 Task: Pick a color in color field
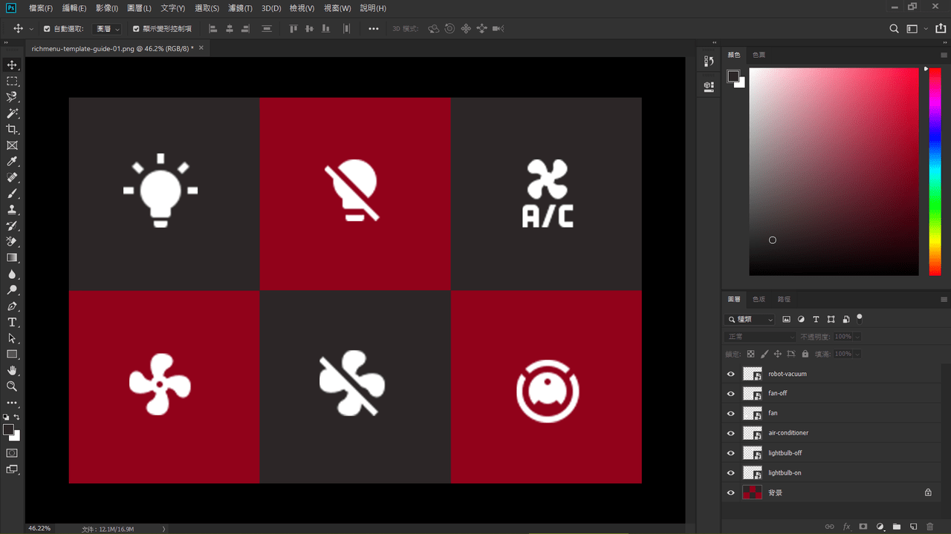coord(834,171)
